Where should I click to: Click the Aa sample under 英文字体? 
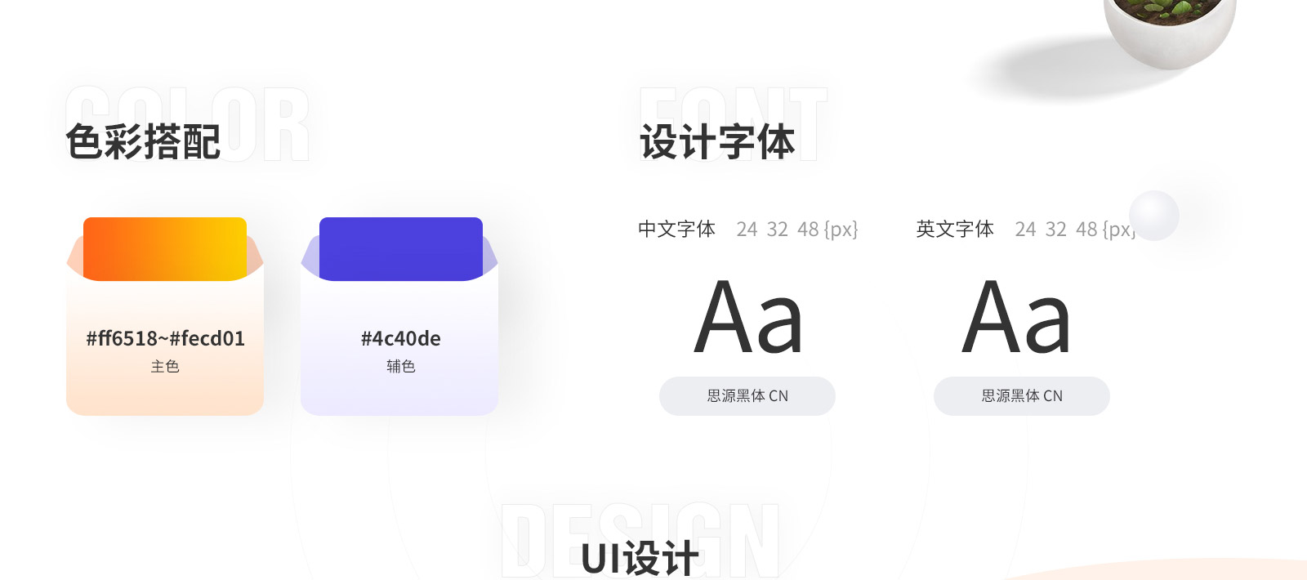click(1016, 318)
